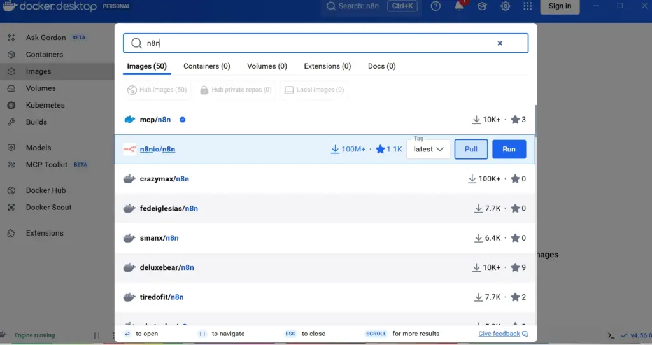The image size is (652, 345).
Task: Click Engine running status text
Action: pos(34,335)
